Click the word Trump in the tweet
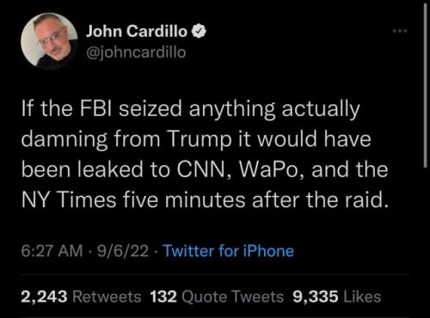Viewport: 430px width, 318px height. (199, 140)
